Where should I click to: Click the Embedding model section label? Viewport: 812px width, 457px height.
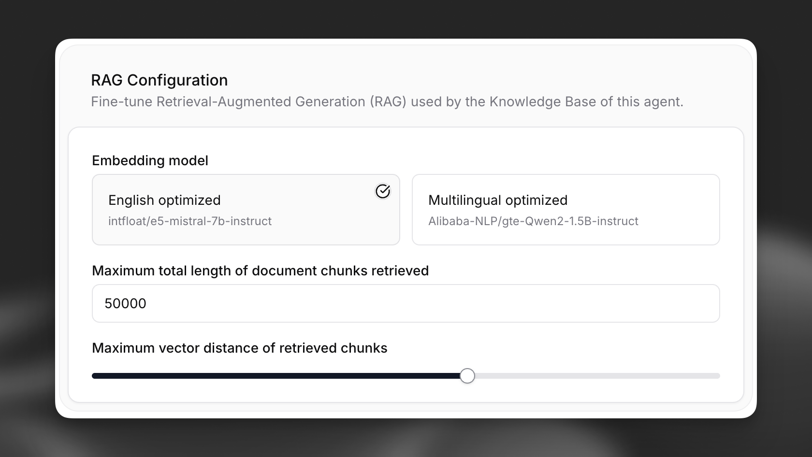[x=150, y=160]
